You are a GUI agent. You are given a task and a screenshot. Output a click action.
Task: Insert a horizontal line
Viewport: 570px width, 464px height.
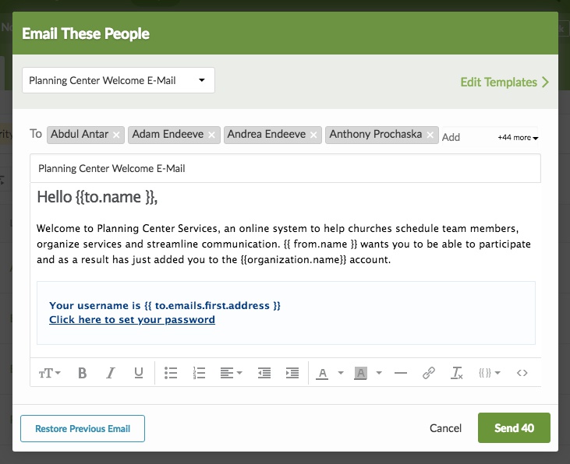pos(401,373)
